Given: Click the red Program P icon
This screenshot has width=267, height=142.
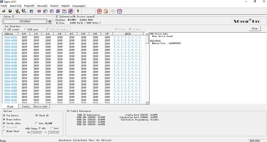Looking at the screenshot, I should click(99, 11).
